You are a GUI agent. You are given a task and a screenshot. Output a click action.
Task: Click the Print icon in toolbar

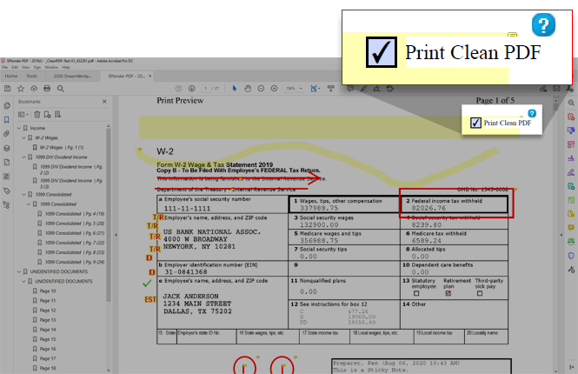(x=47, y=89)
